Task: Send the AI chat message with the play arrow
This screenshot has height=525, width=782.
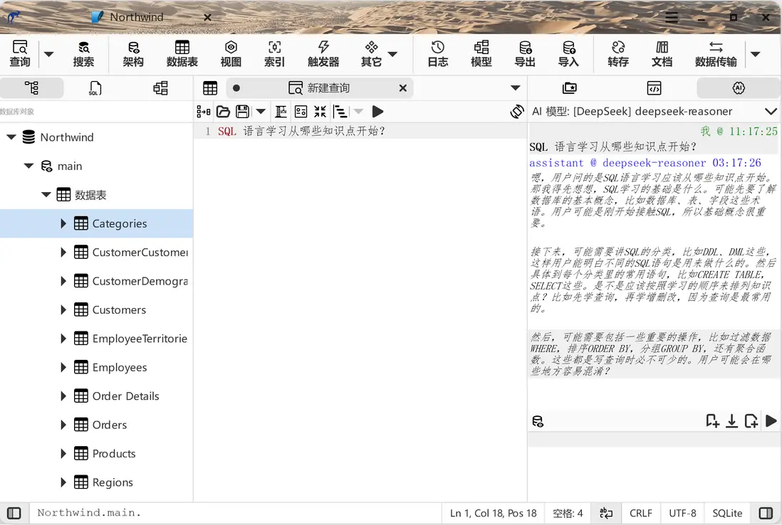Action: [x=771, y=420]
